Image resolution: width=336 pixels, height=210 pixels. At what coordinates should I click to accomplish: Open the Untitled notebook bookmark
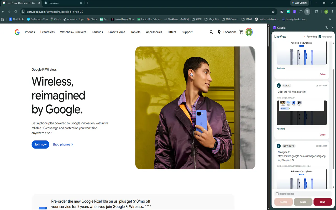pyautogui.click(x=267, y=19)
